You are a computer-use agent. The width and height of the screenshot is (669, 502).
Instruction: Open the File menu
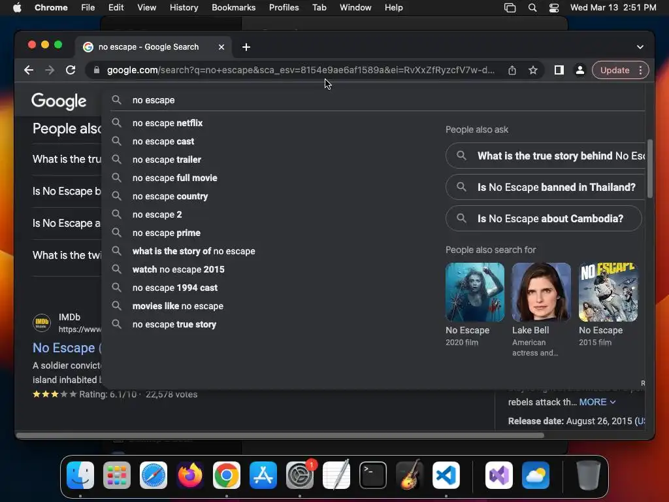88,8
